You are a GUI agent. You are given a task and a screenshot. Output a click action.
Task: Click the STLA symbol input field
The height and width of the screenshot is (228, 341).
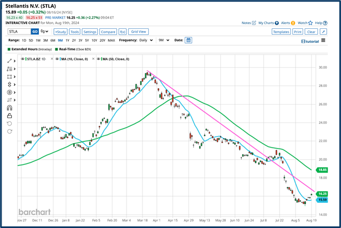click(19, 32)
